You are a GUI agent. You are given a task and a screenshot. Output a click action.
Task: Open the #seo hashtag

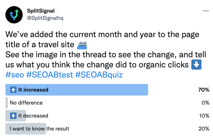click(15, 75)
